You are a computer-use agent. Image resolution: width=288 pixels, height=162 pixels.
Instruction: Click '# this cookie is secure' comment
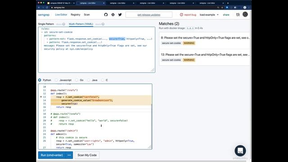click(x=72, y=138)
